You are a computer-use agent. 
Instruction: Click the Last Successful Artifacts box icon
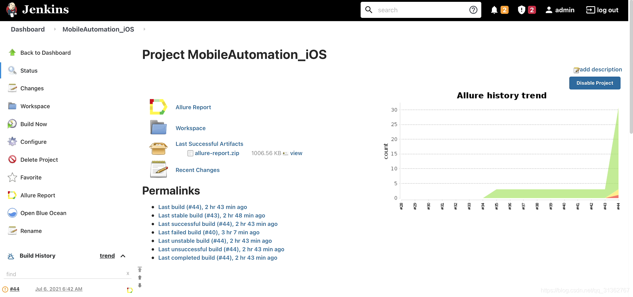pos(158,148)
